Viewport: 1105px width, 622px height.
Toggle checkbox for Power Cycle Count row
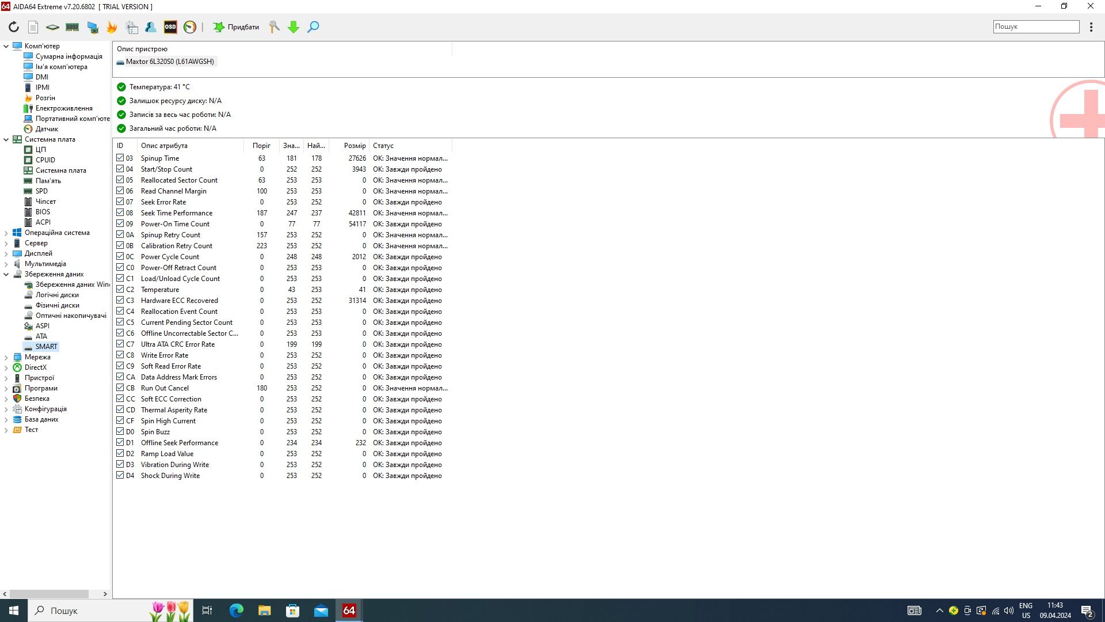[120, 256]
